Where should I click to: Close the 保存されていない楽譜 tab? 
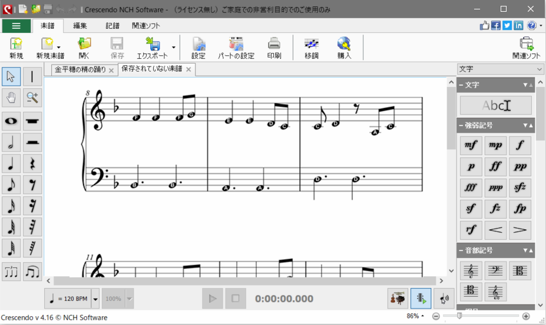click(x=188, y=69)
